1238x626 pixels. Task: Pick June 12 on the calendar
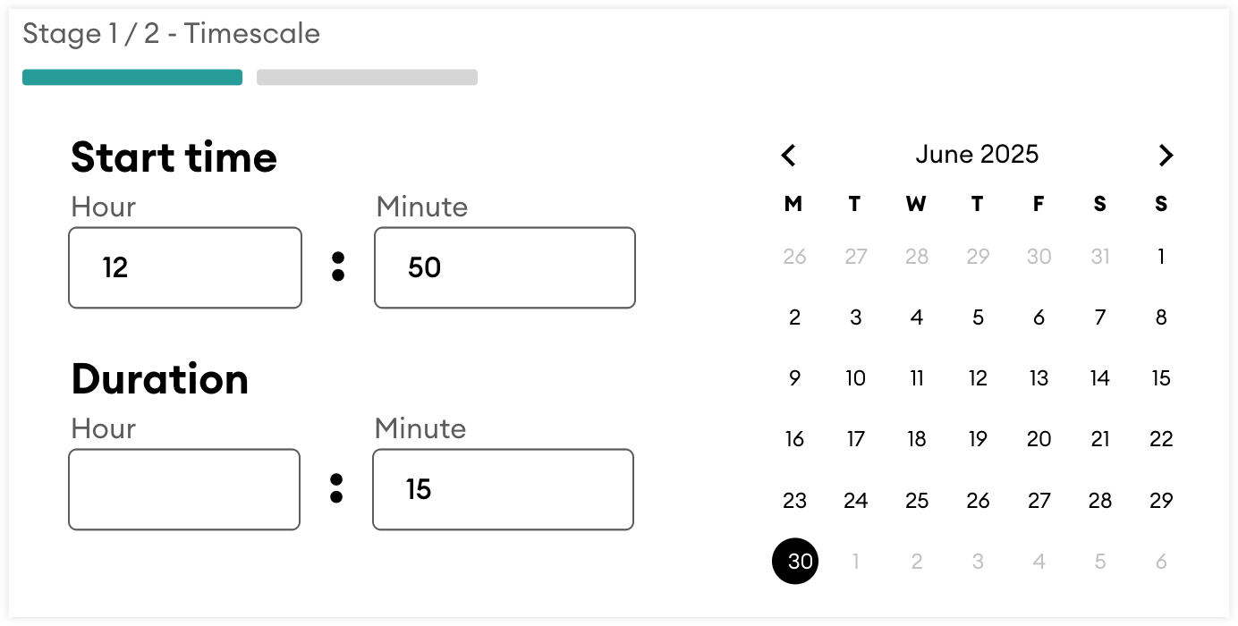(978, 378)
